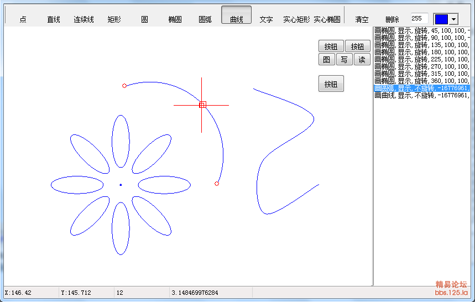Click the 图 button
Image resolution: width=475 pixels, height=302 pixels.
(327, 59)
